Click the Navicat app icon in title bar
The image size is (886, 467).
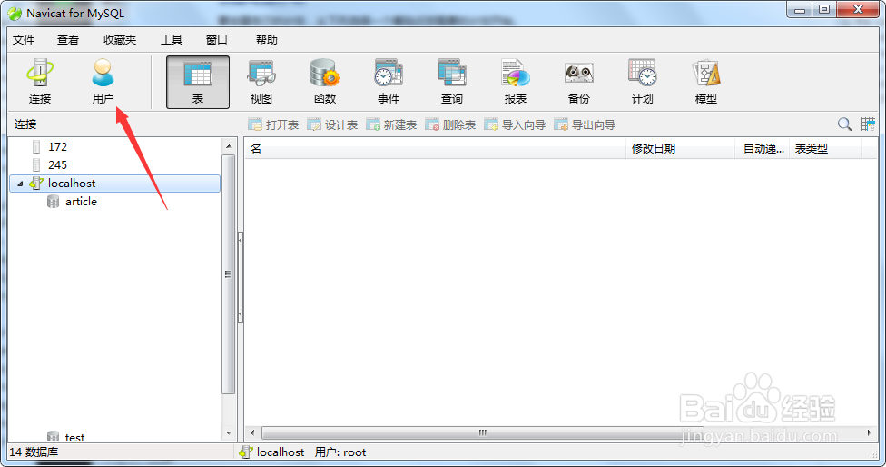(15, 13)
